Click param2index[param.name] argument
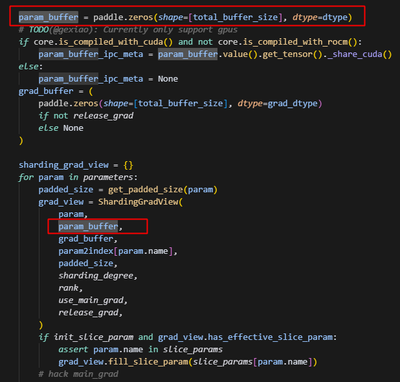Image resolution: width=400 pixels, height=382 pixels. tap(118, 251)
